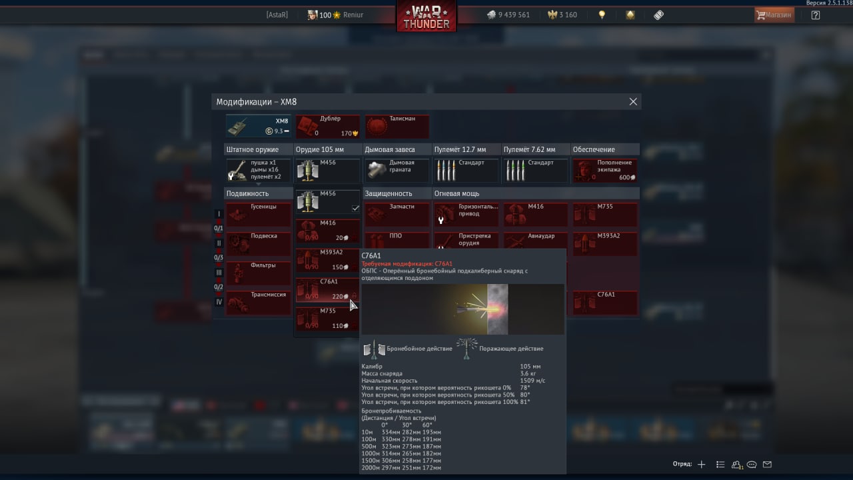The height and width of the screenshot is (480, 853).
Task: Click the Обеспечение column header
Action: click(x=604, y=149)
